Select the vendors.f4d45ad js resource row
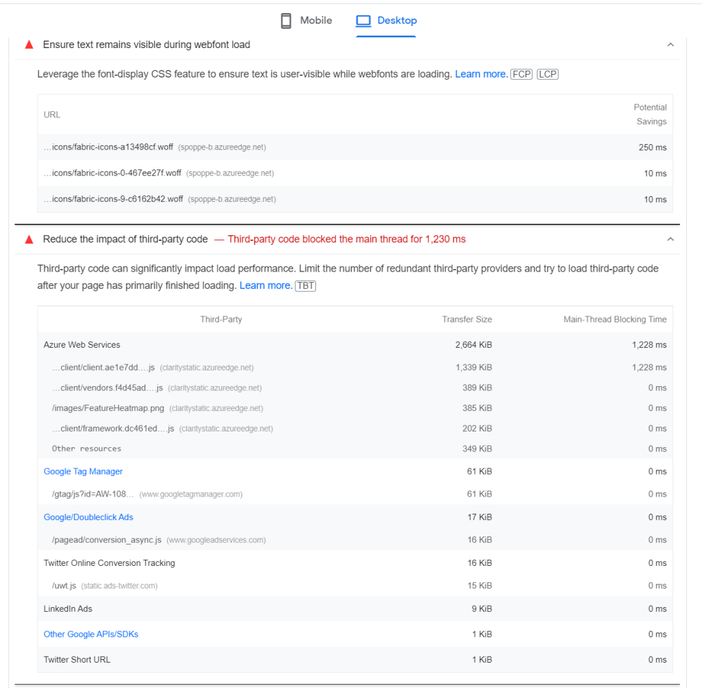Image resolution: width=702 pixels, height=688 pixels. (355, 388)
